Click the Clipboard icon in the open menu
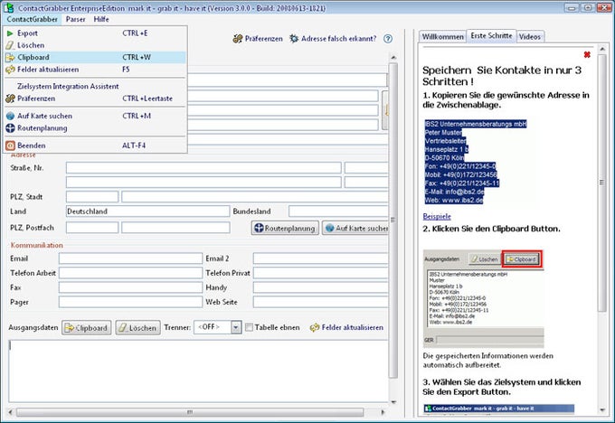 click(10, 58)
